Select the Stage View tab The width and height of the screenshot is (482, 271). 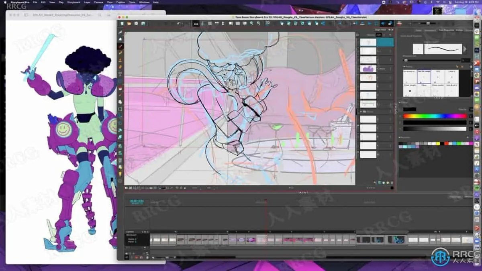point(380,30)
